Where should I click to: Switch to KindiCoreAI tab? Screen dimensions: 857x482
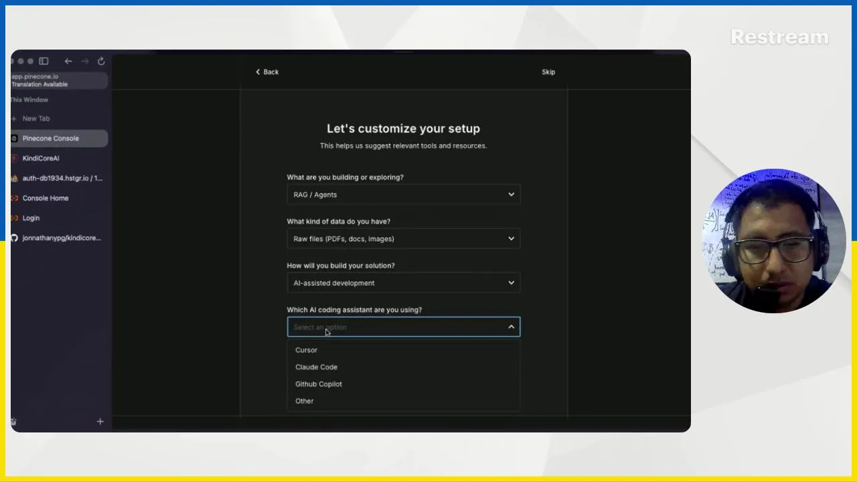pyautogui.click(x=59, y=159)
